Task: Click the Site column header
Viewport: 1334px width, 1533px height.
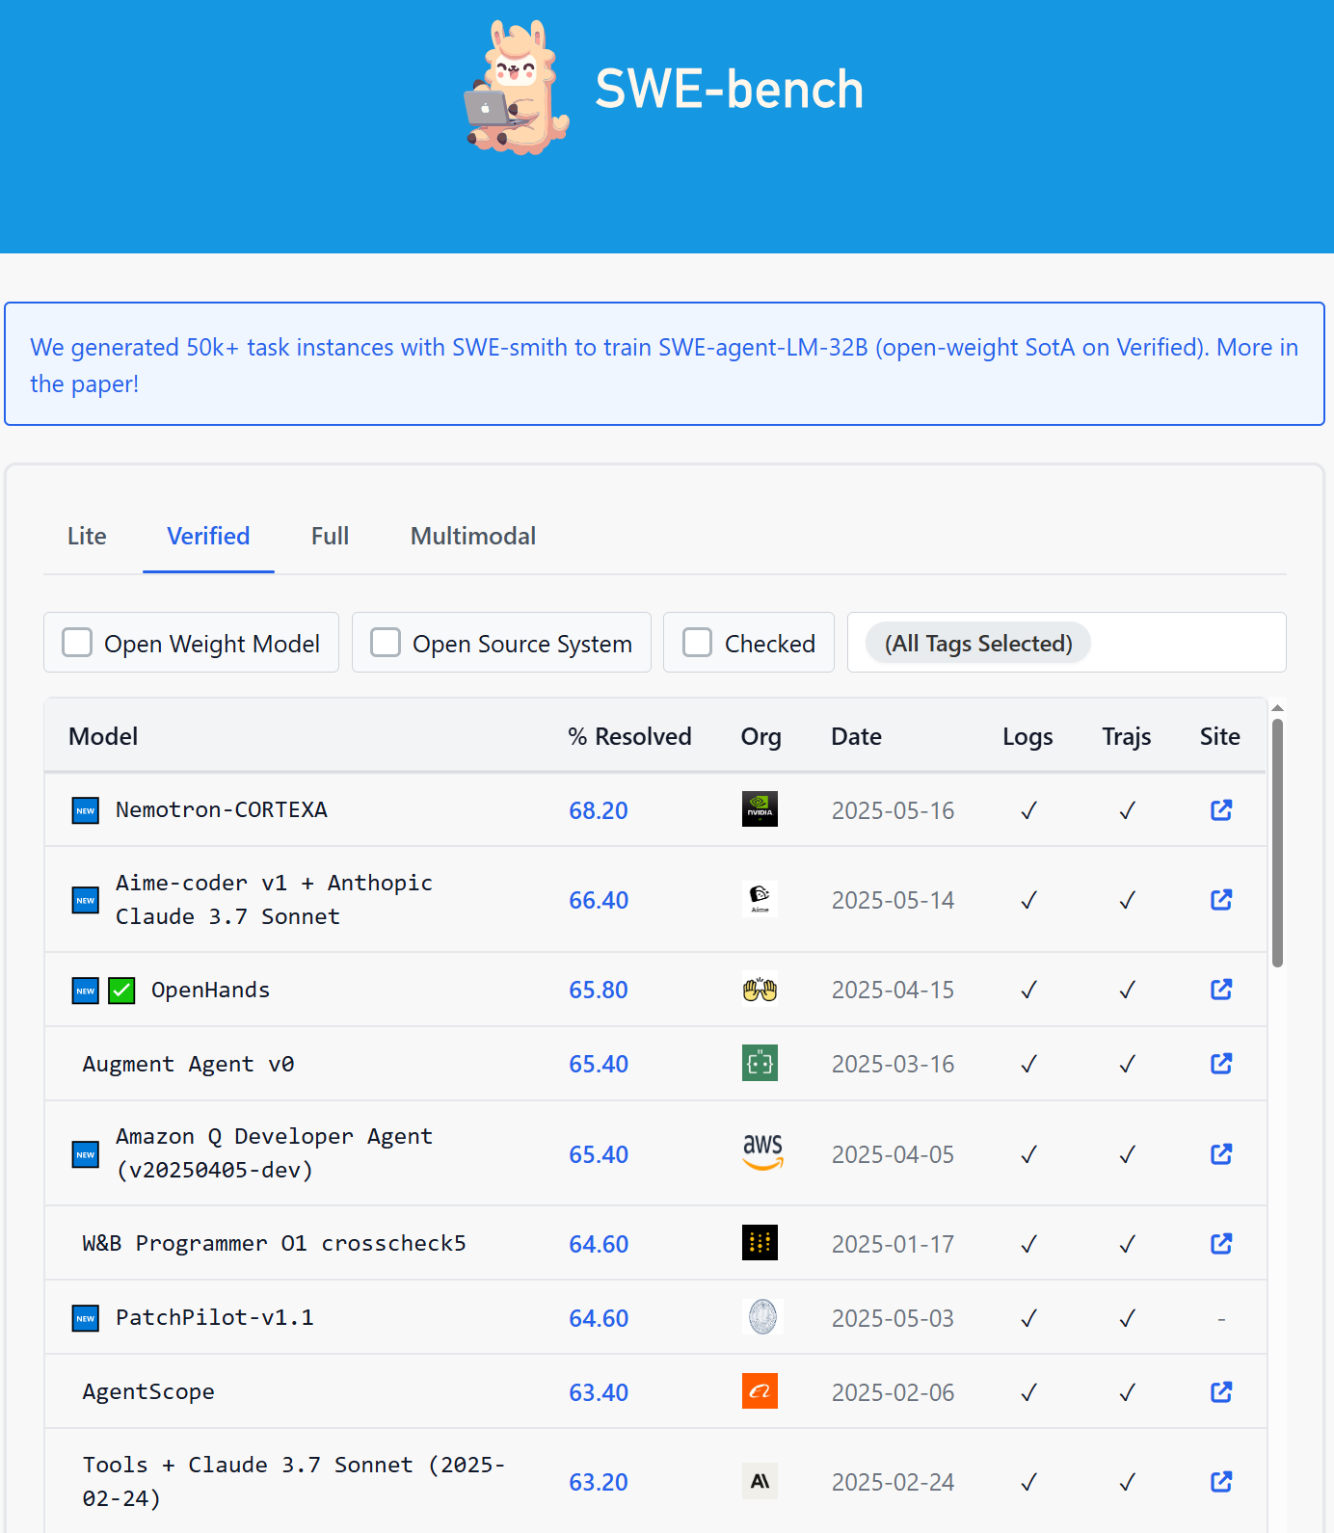Action: (x=1219, y=736)
